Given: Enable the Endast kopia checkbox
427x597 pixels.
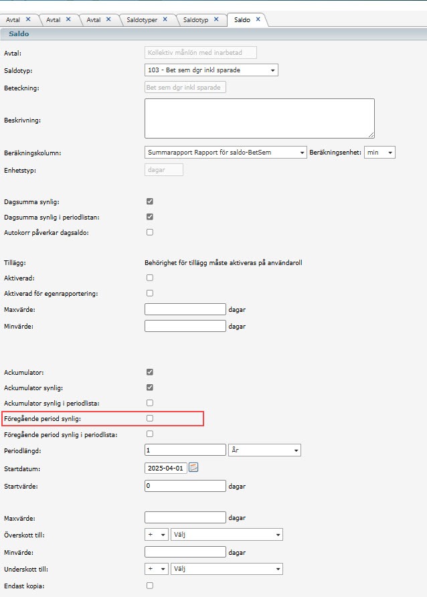Looking at the screenshot, I should [150, 586].
